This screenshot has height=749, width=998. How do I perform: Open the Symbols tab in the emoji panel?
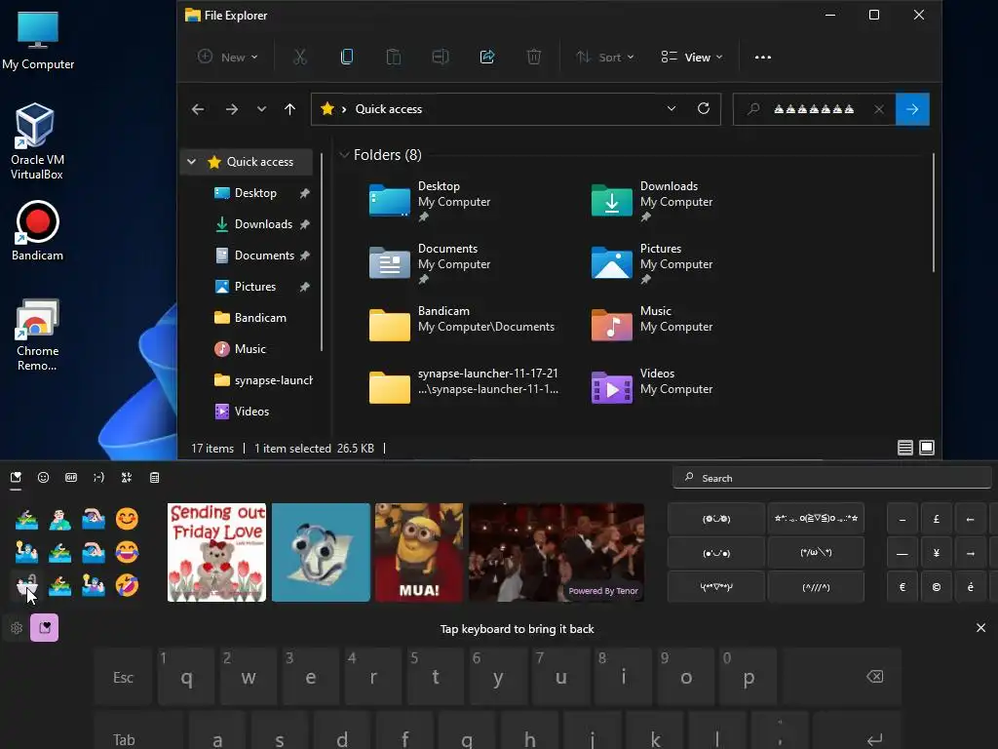tap(127, 478)
